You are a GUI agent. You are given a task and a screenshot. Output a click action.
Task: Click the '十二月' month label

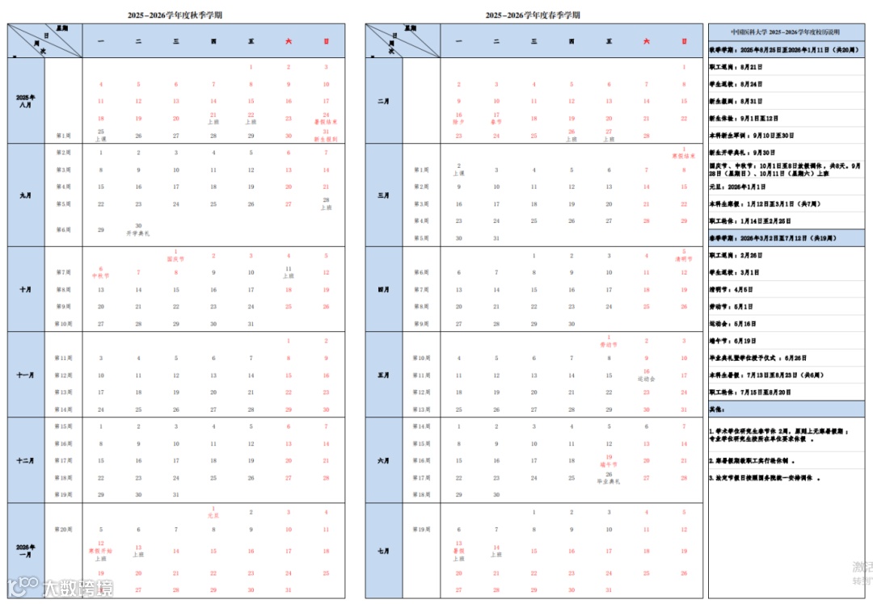point(26,460)
